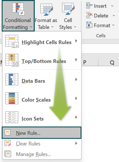Expand the Top/Bottom Rules submenu arrow
The image size is (119, 162).
[76, 60]
